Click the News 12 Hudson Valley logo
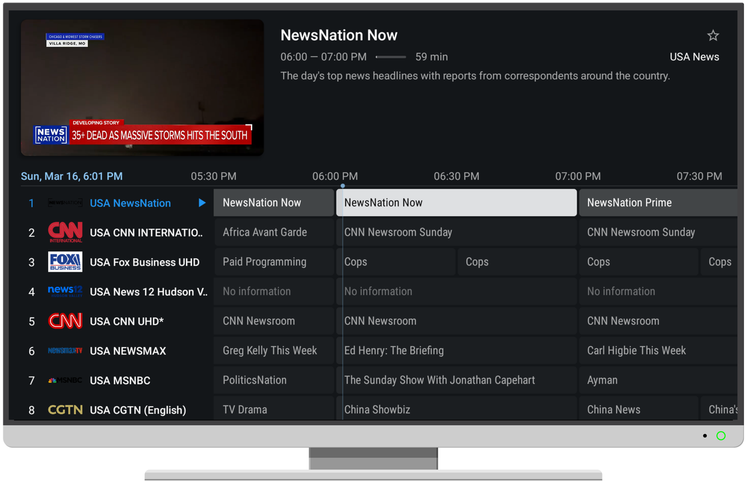Image resolution: width=747 pixels, height=481 pixels. 65,291
